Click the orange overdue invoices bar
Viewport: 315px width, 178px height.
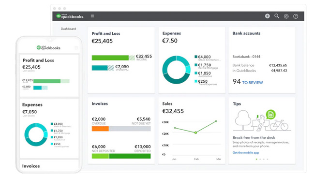[100, 129]
